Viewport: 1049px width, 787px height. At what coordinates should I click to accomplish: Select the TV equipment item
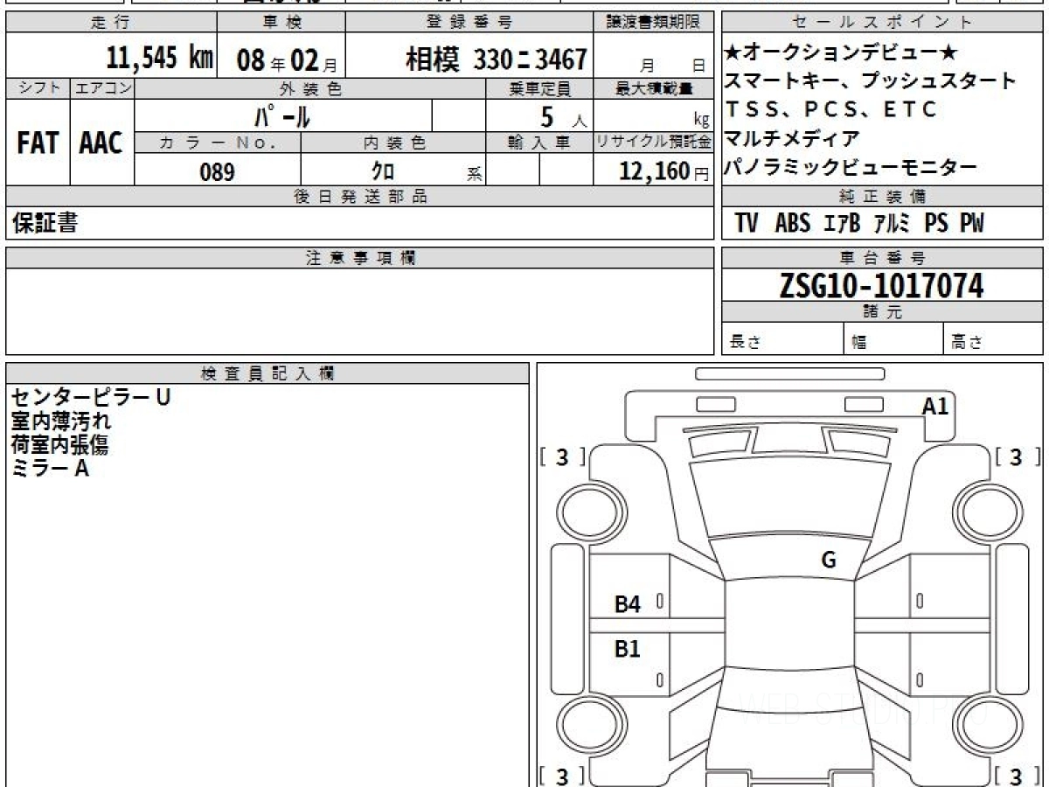point(747,224)
